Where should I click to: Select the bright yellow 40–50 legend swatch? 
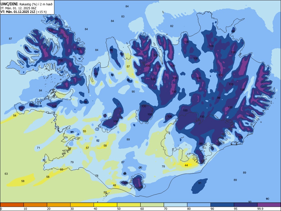(105, 205)
